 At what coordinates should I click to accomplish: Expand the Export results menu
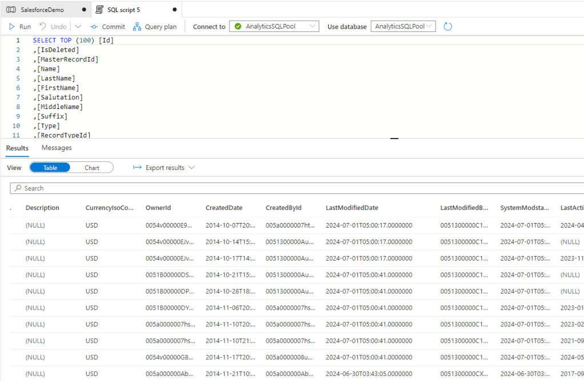tap(164, 168)
